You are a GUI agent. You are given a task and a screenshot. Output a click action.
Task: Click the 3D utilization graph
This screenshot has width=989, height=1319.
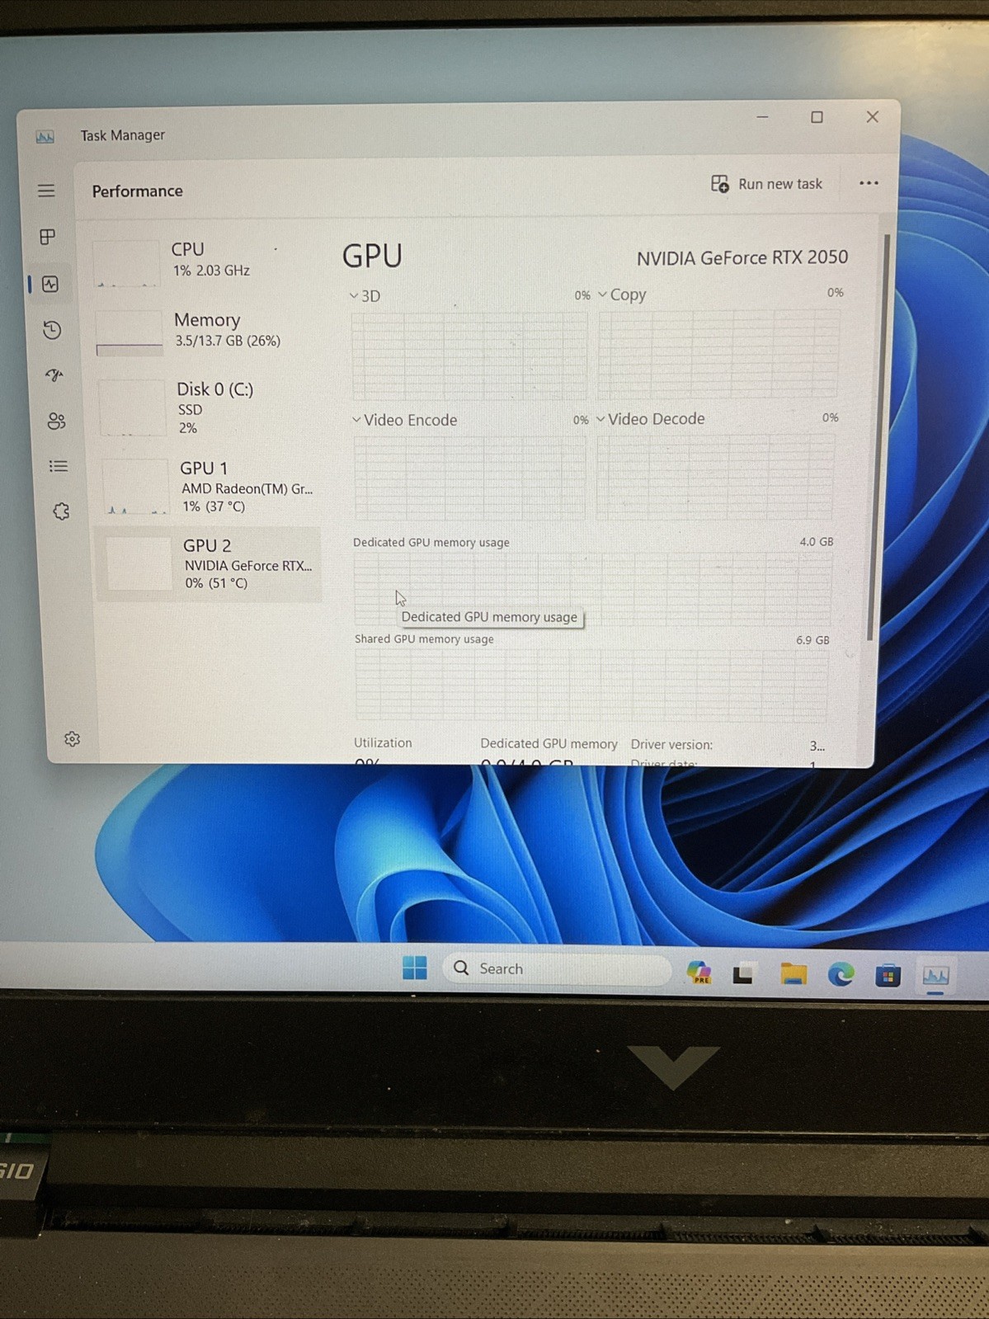tap(469, 356)
